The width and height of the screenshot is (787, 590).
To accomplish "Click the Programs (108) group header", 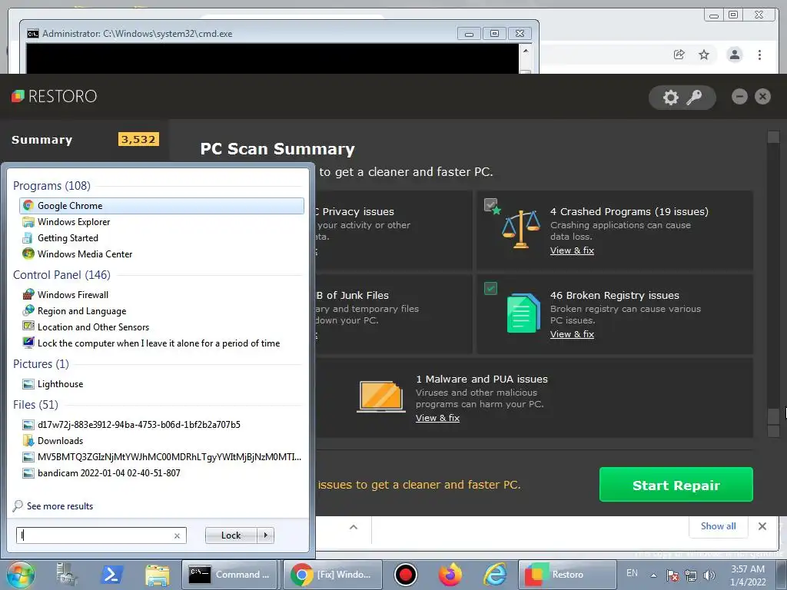I will pyautogui.click(x=51, y=186).
